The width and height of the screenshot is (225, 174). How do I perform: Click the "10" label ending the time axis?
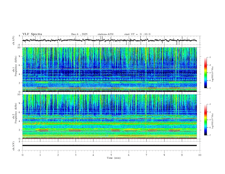pos(200,155)
